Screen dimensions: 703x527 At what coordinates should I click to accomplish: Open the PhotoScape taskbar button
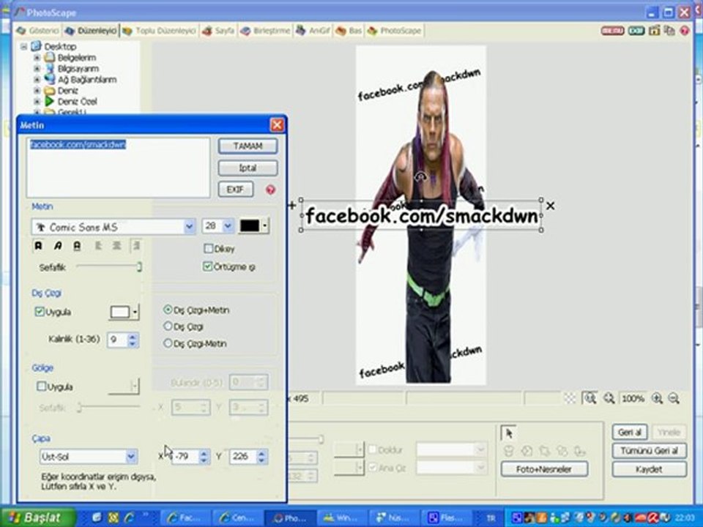(290, 517)
